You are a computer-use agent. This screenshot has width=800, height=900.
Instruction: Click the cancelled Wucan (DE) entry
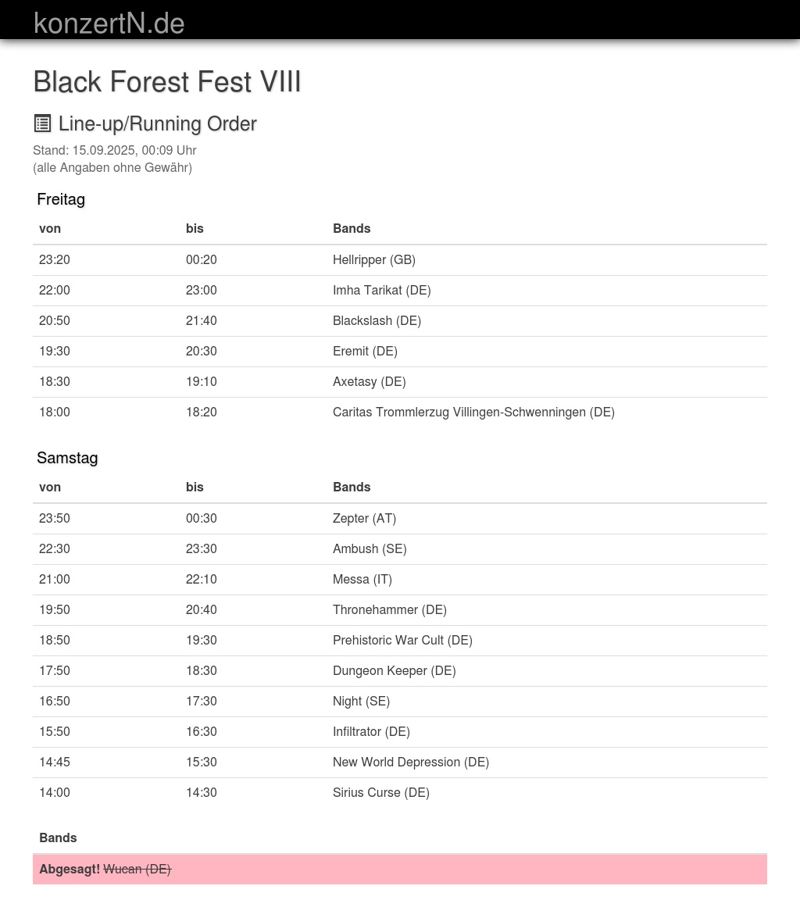coord(137,870)
